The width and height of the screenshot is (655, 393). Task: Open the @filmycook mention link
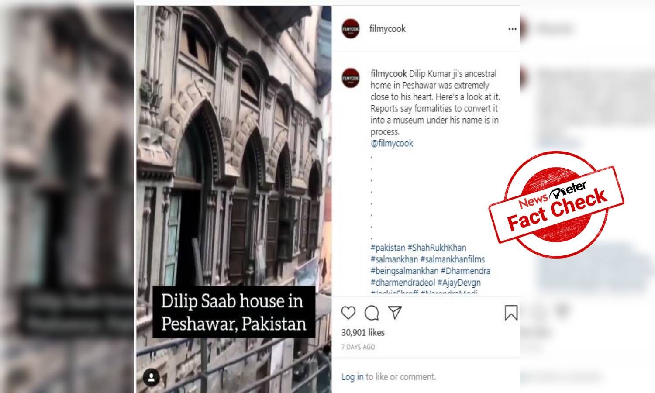point(392,143)
